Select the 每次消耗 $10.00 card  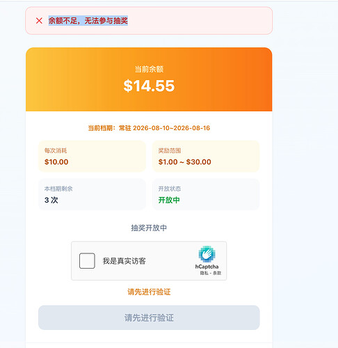click(x=92, y=156)
